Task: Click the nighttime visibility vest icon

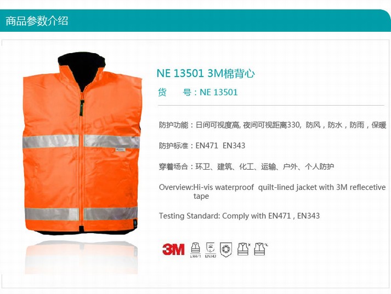Action: point(261,249)
